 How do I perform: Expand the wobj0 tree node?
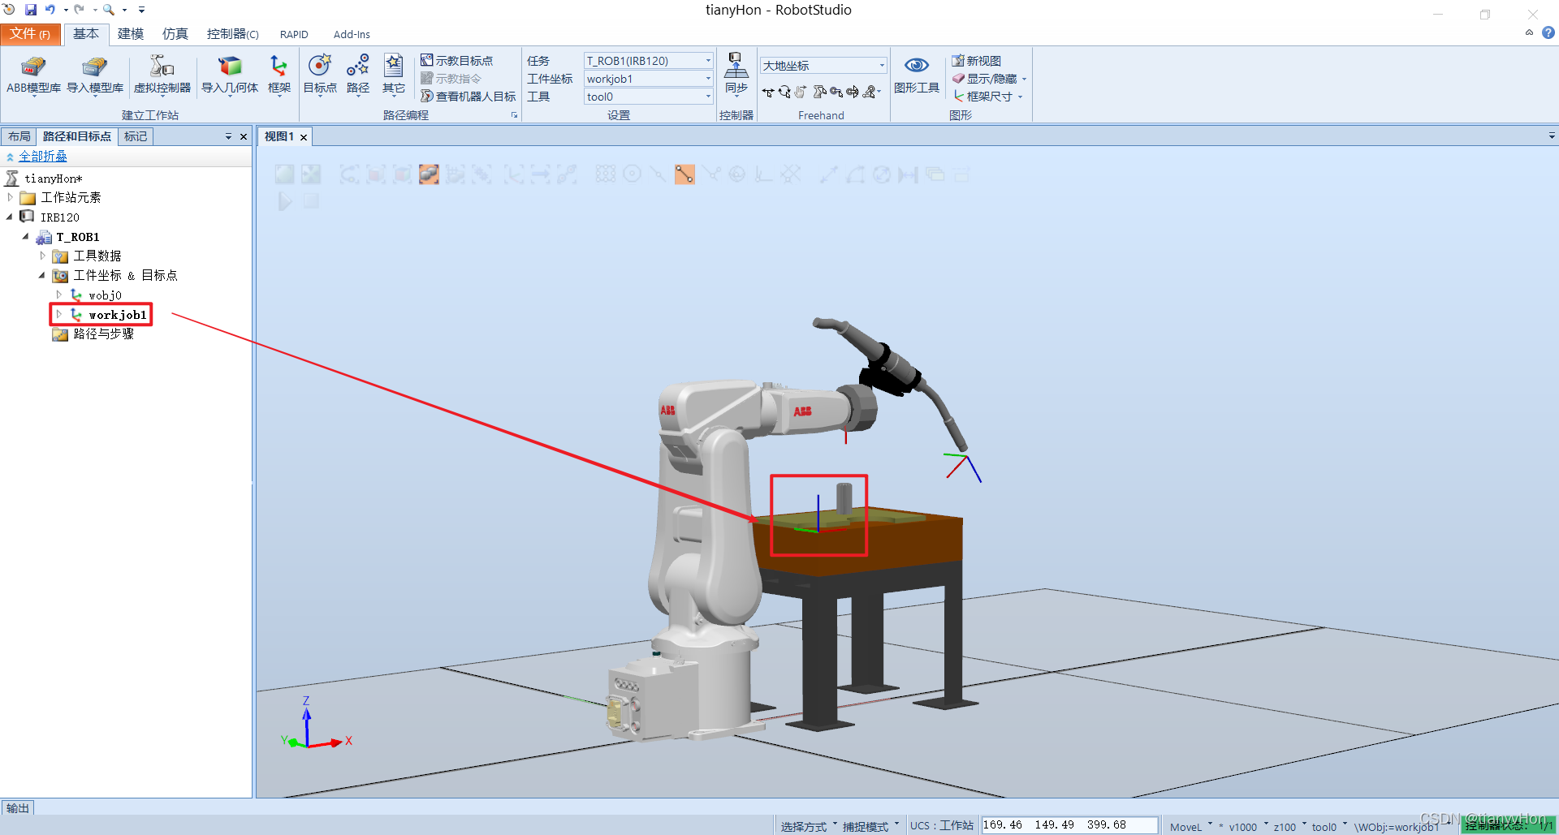click(58, 295)
